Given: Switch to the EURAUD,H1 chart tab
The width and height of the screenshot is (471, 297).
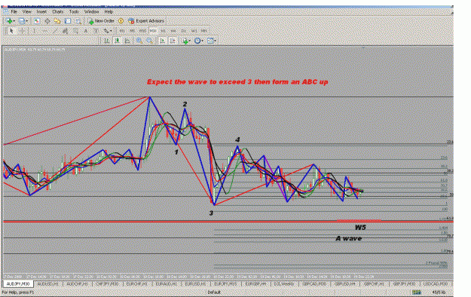Looking at the screenshot, I should click(166, 283).
